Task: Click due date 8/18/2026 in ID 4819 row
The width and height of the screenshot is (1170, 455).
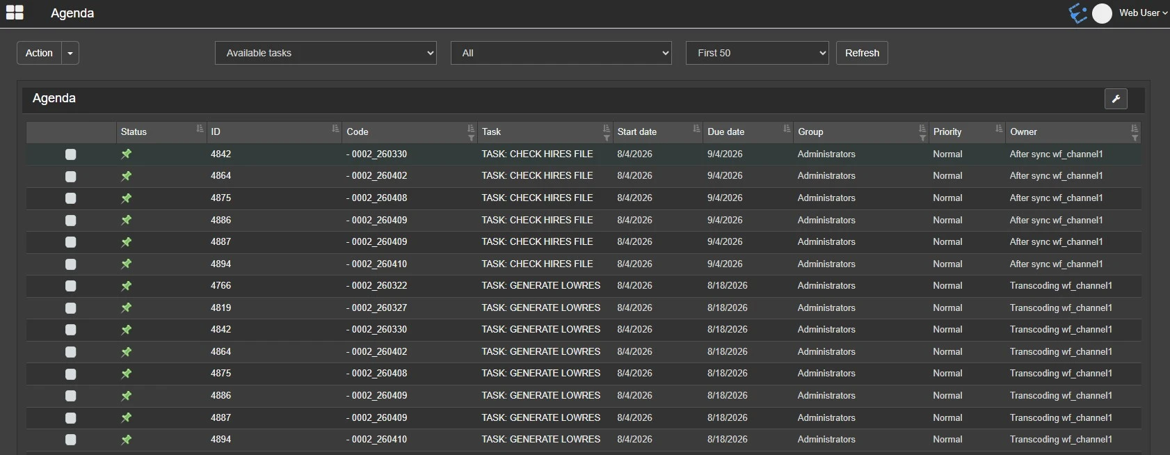Action: pyautogui.click(x=728, y=308)
